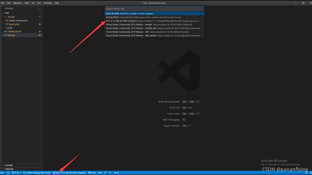This screenshot has height=175, width=312.
Task: Click the EXPLORER panel title
Action: [9, 8]
